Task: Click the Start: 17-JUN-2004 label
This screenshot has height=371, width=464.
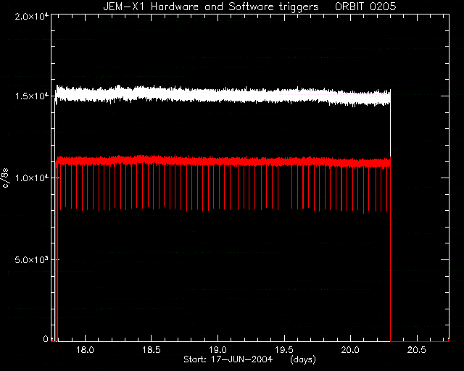Action: click(228, 359)
